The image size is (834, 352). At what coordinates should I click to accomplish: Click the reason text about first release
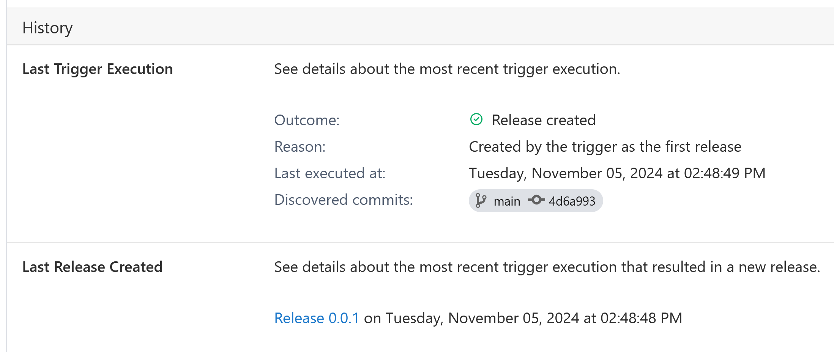point(605,147)
